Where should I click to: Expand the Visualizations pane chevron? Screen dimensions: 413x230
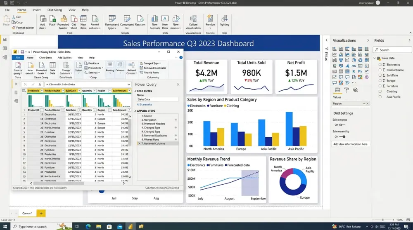(368, 40)
